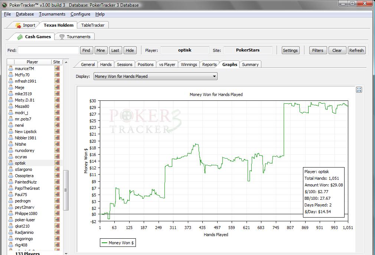375x255 pixels.
Task: Open the Display dropdown for graph type
Action: point(155,76)
